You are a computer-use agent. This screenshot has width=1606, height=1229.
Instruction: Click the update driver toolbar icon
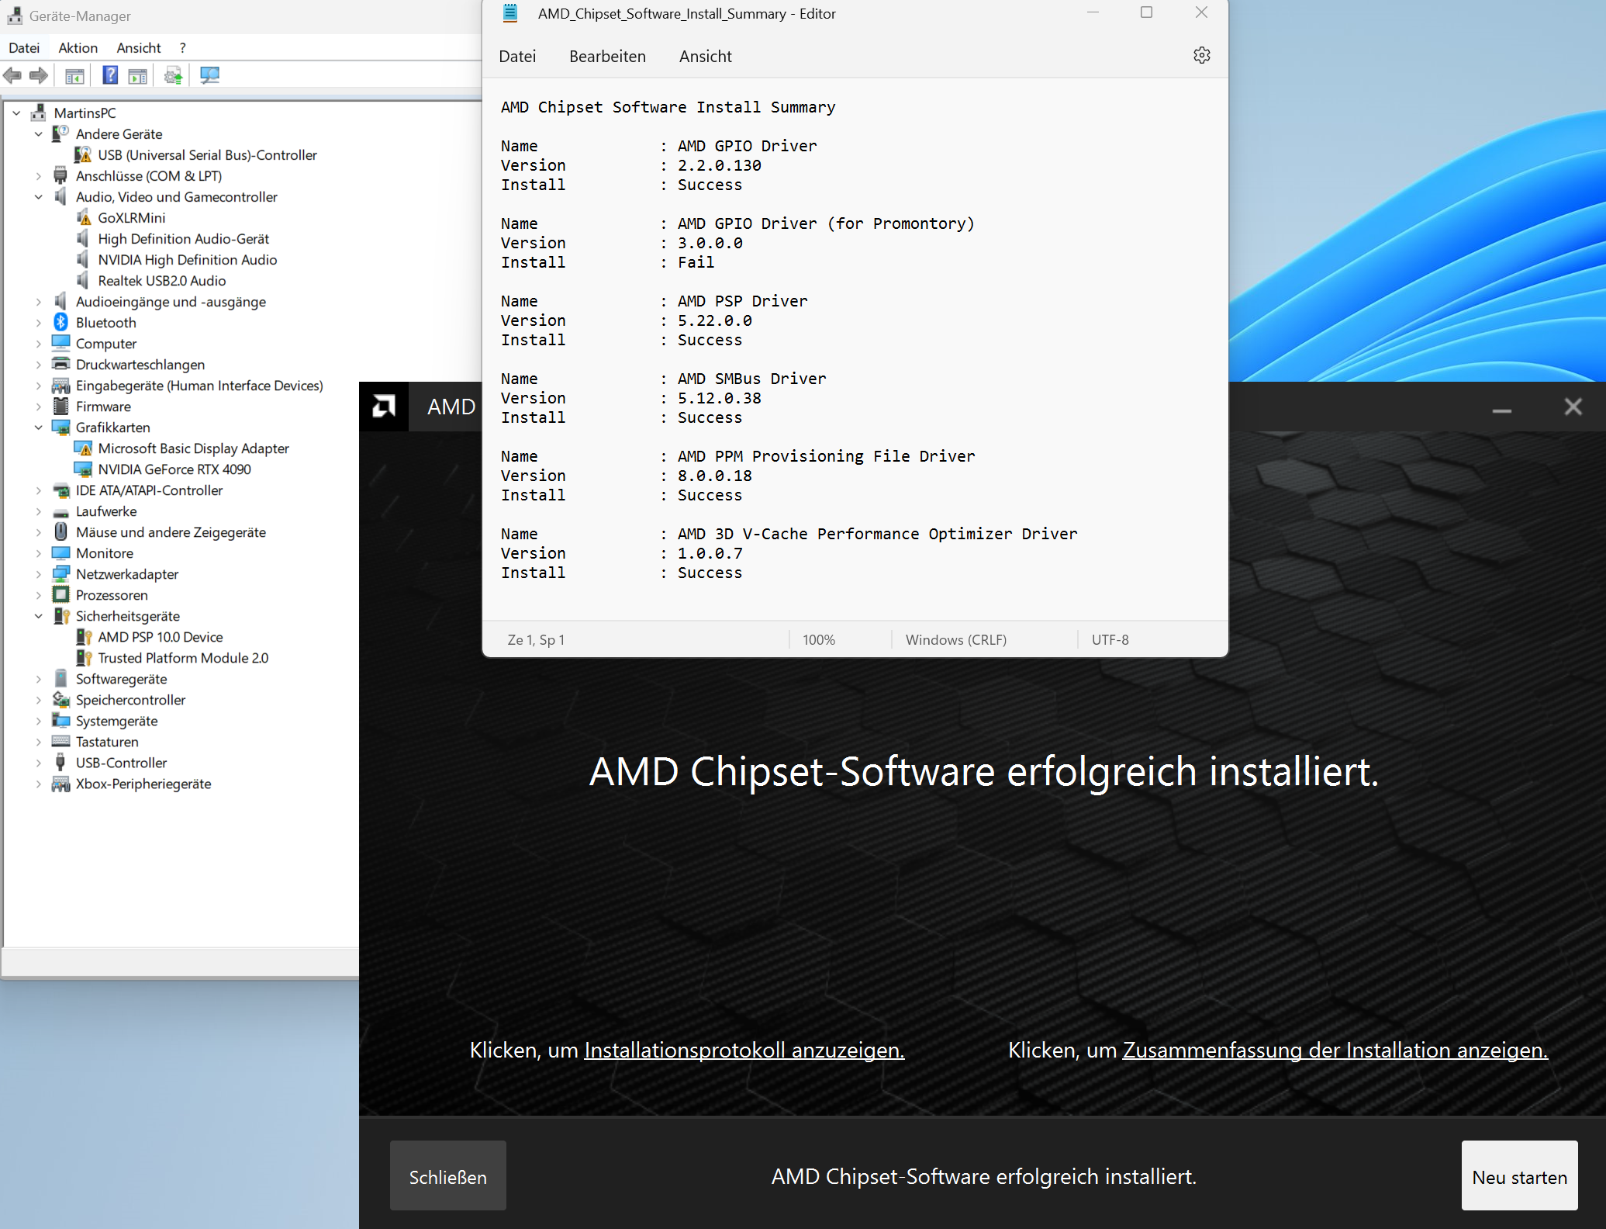coord(174,75)
